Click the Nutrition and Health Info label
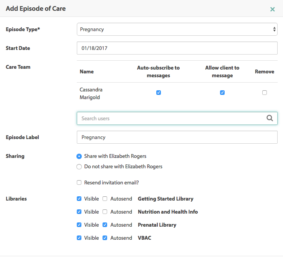Viewport: 283px width, 257px height. [x=168, y=212]
